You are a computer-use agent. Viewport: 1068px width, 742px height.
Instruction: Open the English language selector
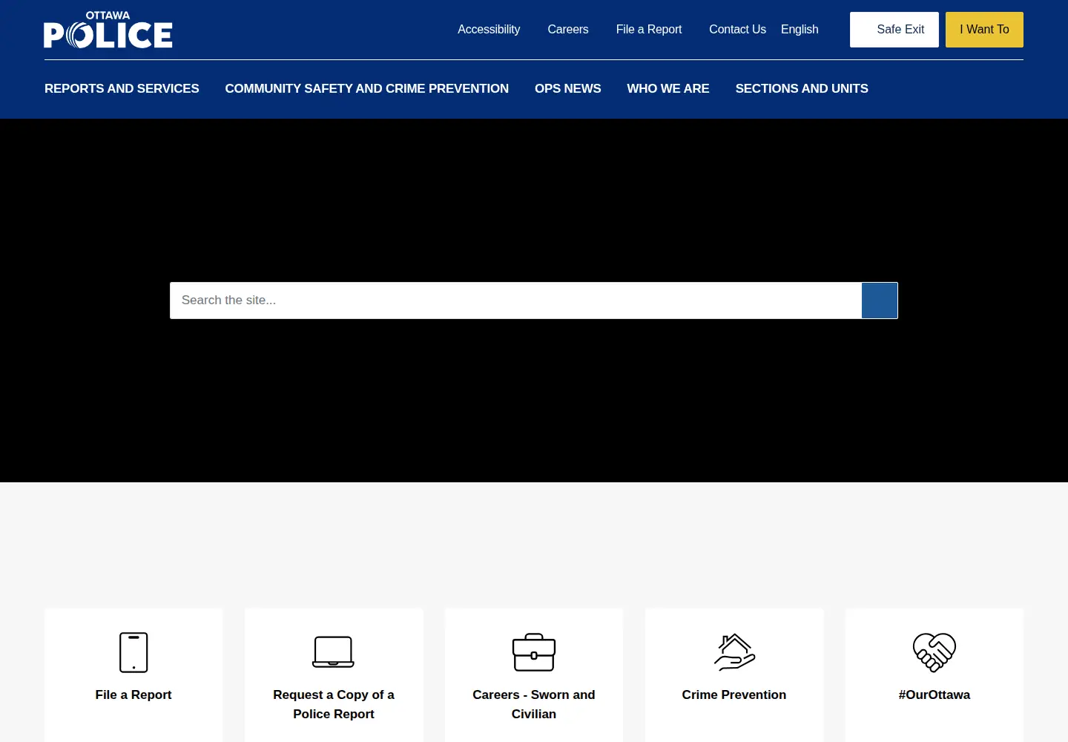pos(800,30)
